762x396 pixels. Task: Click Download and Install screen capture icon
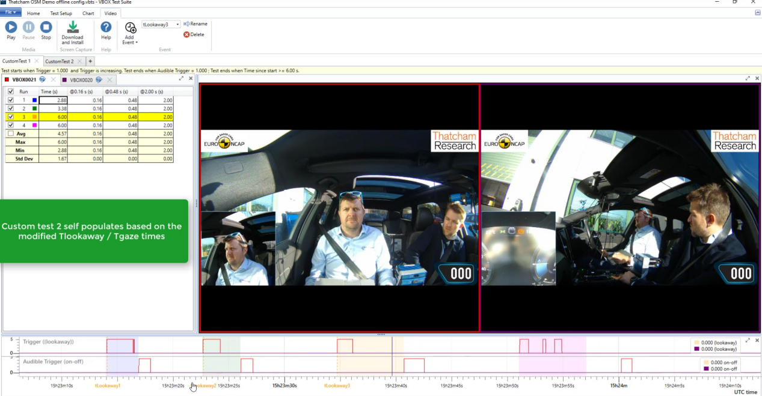tap(73, 27)
